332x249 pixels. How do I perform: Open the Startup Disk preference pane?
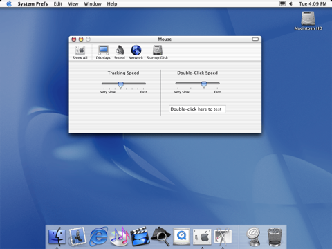point(157,53)
